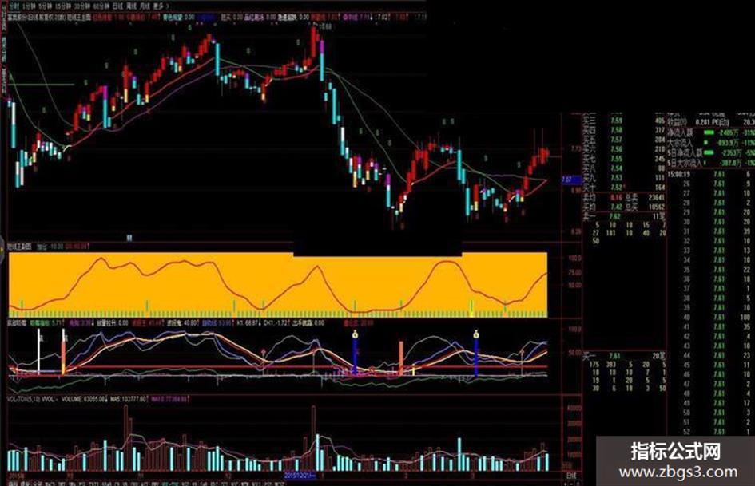Select the 30分钟 period tab
Image resolution: width=755 pixels, height=486 pixels.
click(81, 6)
